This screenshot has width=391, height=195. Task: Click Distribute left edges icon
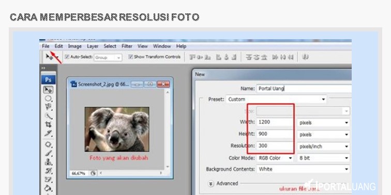pyautogui.click(x=275, y=57)
